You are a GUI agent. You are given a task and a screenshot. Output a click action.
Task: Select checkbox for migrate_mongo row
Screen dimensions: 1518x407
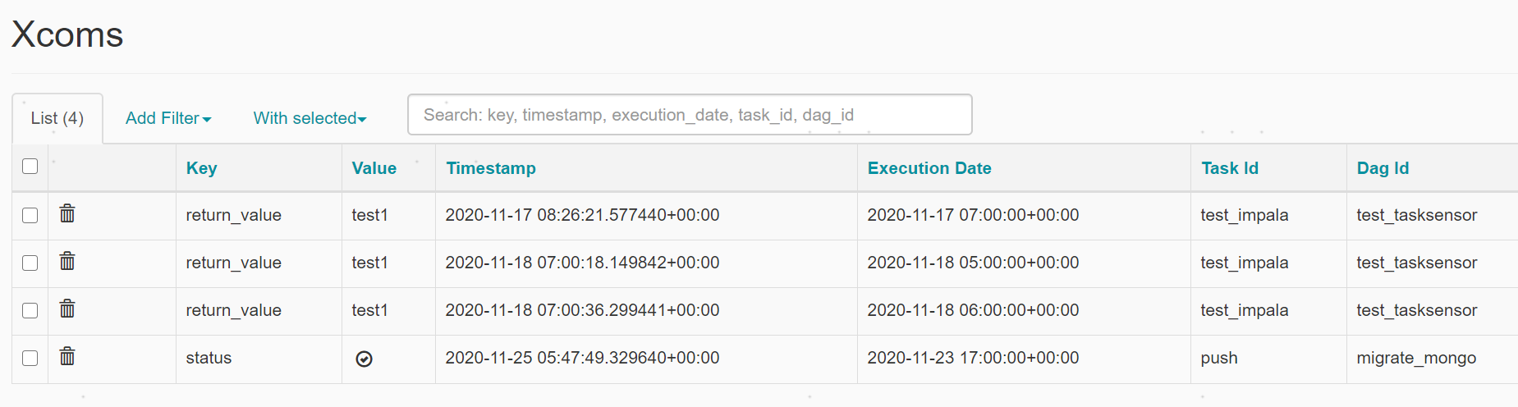pos(30,358)
